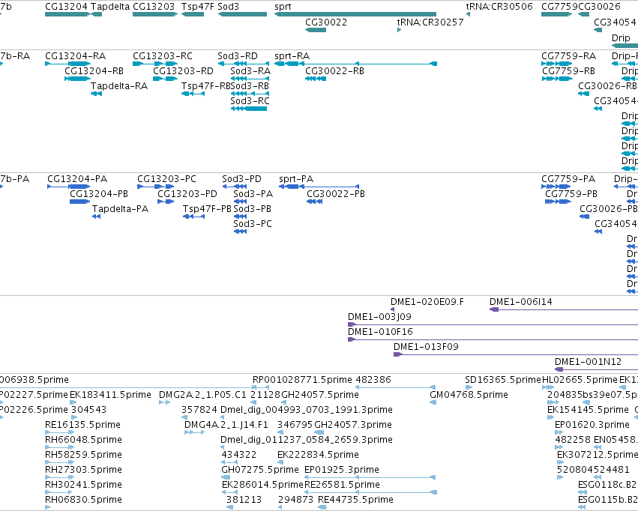638x511 pixels.
Task: Select the Tapdelta gene label
Action: pyautogui.click(x=110, y=7)
